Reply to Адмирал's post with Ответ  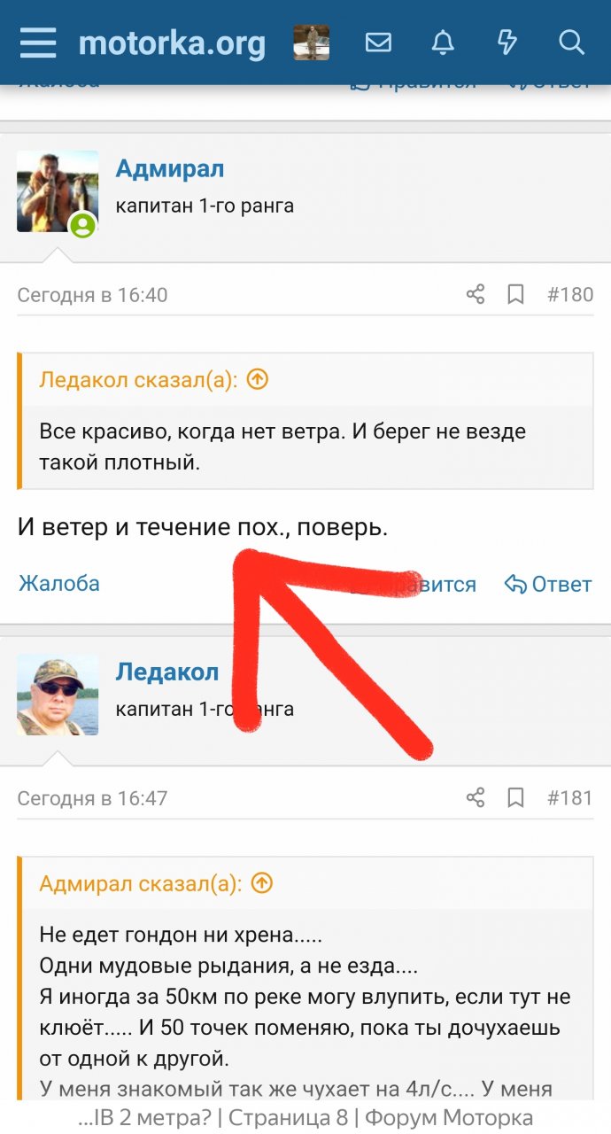pyautogui.click(x=548, y=584)
